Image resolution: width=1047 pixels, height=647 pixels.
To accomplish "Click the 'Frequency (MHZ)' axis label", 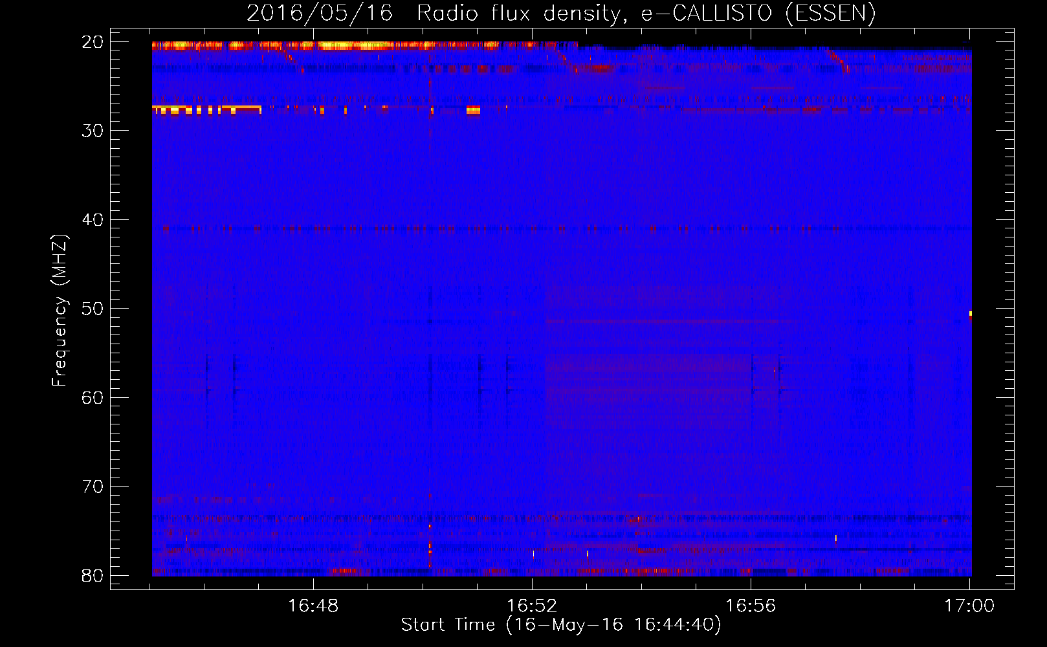I will click(x=60, y=311).
